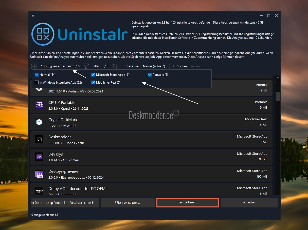
Task: Select the CrystalDiskMark row
Action: pos(151,122)
